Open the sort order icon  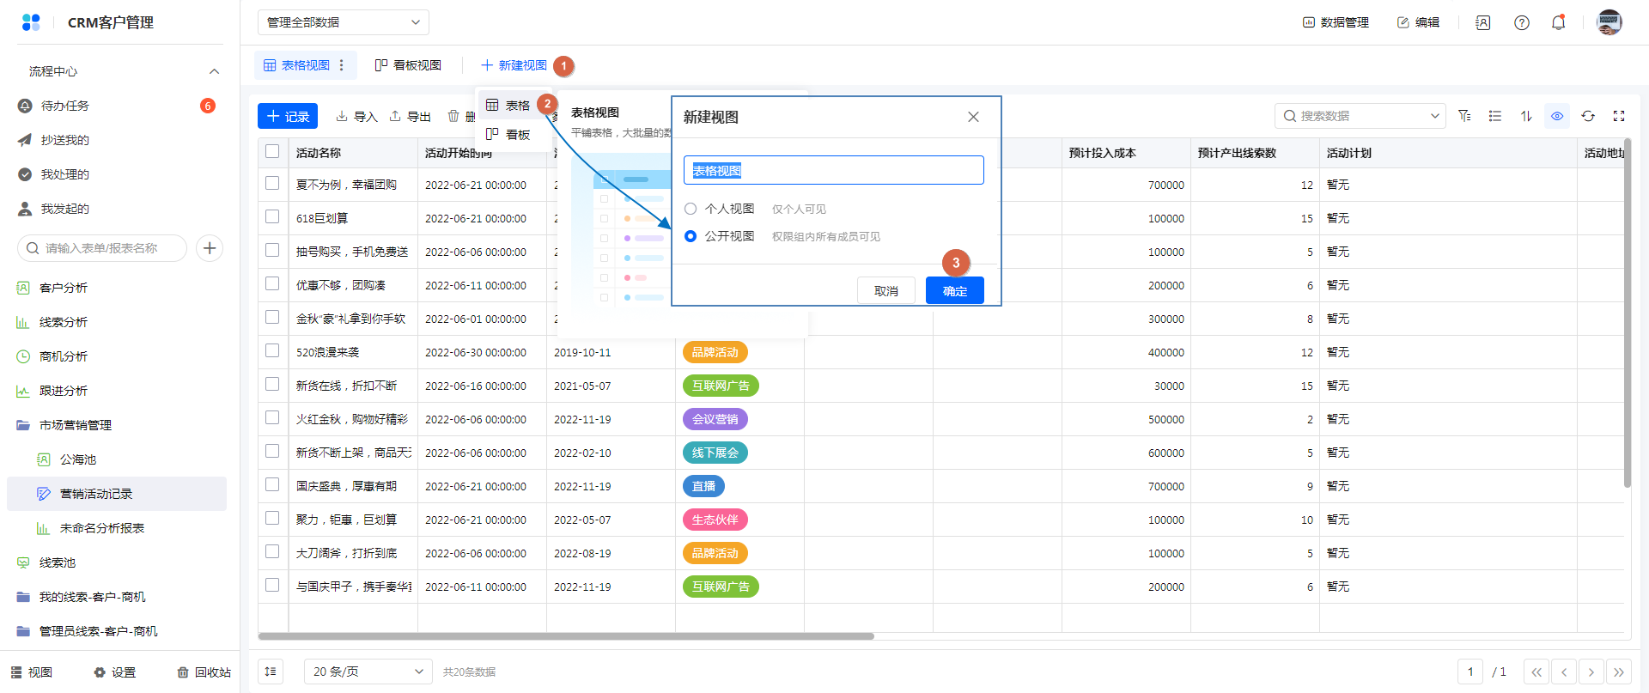1526,116
